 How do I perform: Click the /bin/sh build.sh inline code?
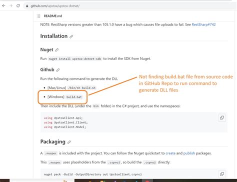click(x=82, y=88)
